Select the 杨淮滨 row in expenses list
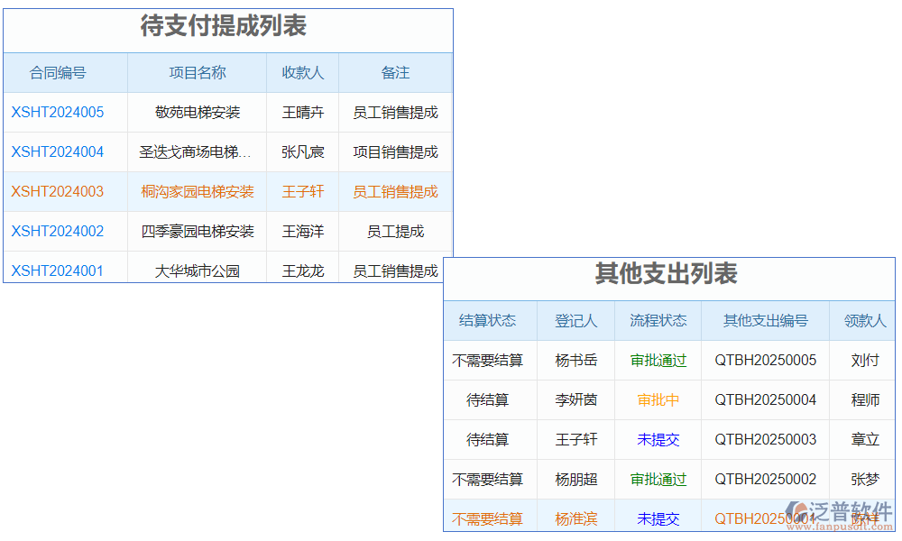902x541 pixels. 575,518
